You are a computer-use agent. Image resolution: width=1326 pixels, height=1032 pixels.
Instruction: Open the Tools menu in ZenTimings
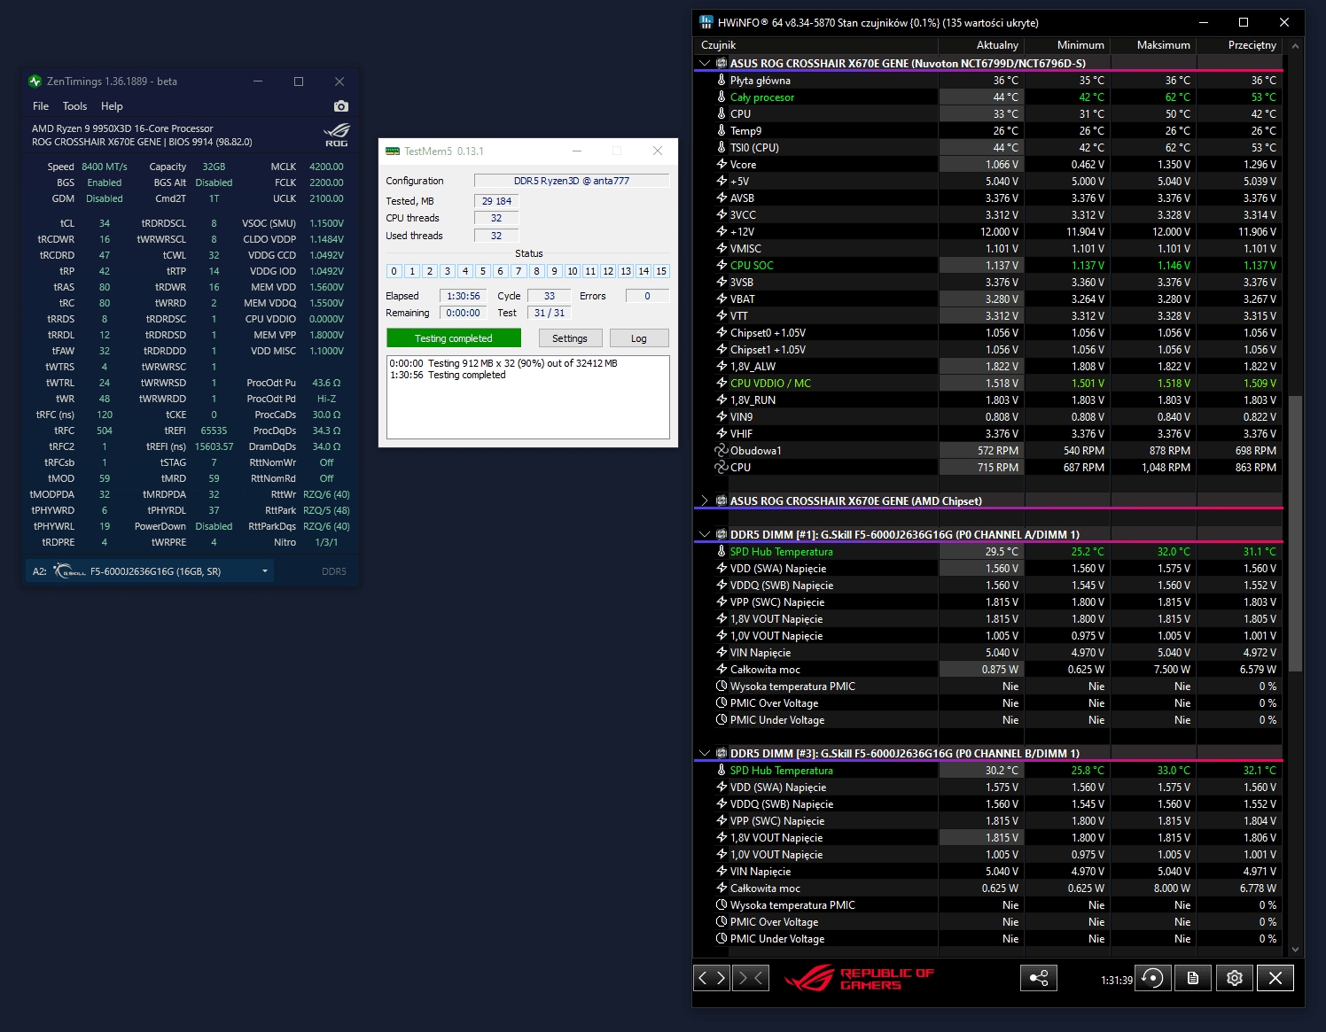[x=74, y=106]
